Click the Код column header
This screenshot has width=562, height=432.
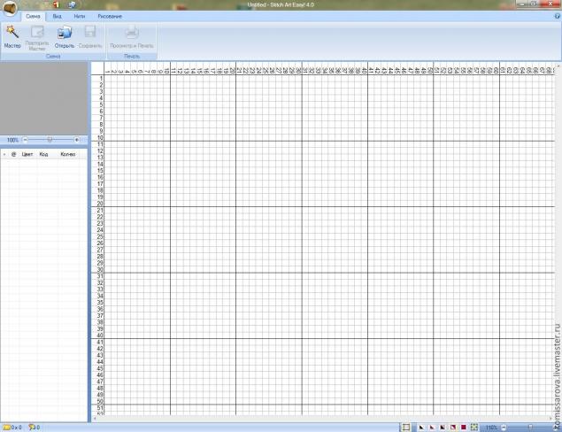coord(43,154)
